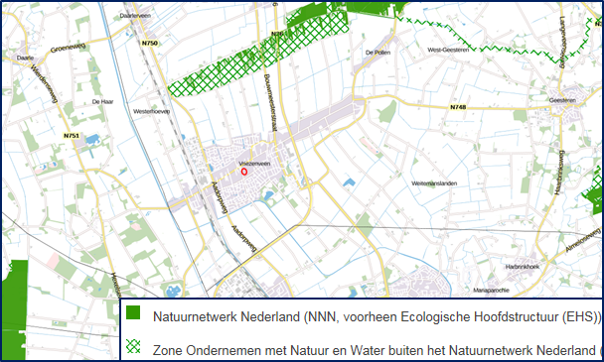Click the N748 road shield
The image size is (604, 362).
pyautogui.click(x=458, y=107)
